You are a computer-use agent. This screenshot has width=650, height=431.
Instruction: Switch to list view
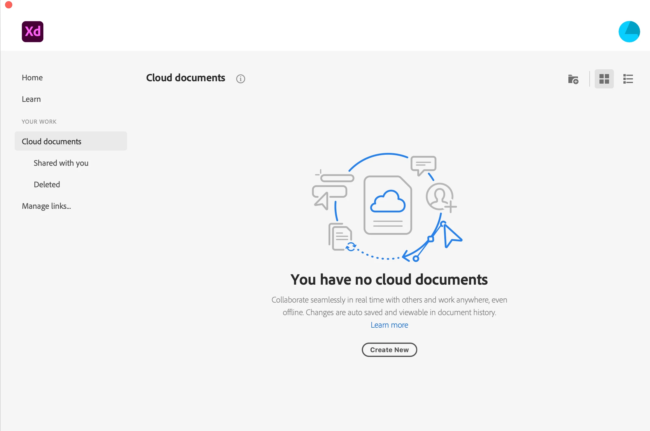(628, 79)
